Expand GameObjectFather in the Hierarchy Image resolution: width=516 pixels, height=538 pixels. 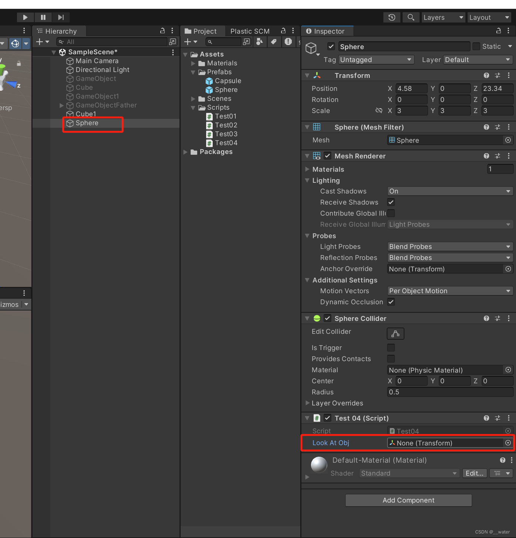pyautogui.click(x=62, y=106)
